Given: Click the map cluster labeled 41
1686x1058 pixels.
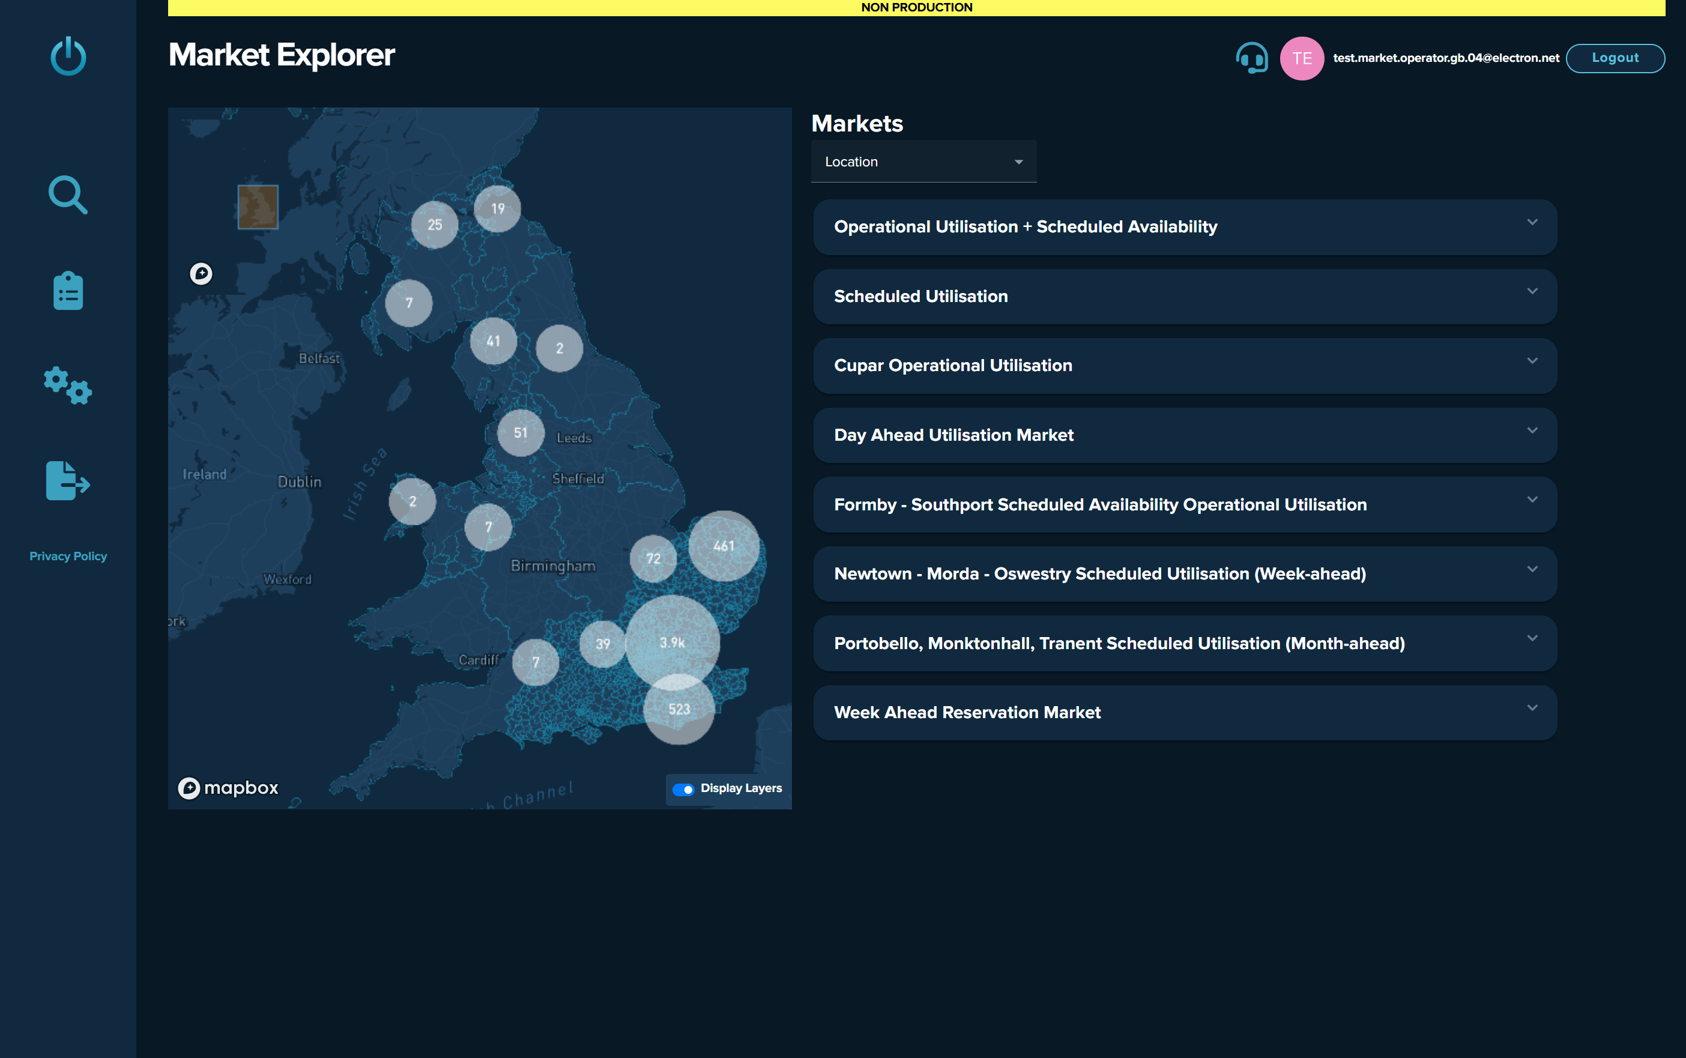Looking at the screenshot, I should [494, 341].
